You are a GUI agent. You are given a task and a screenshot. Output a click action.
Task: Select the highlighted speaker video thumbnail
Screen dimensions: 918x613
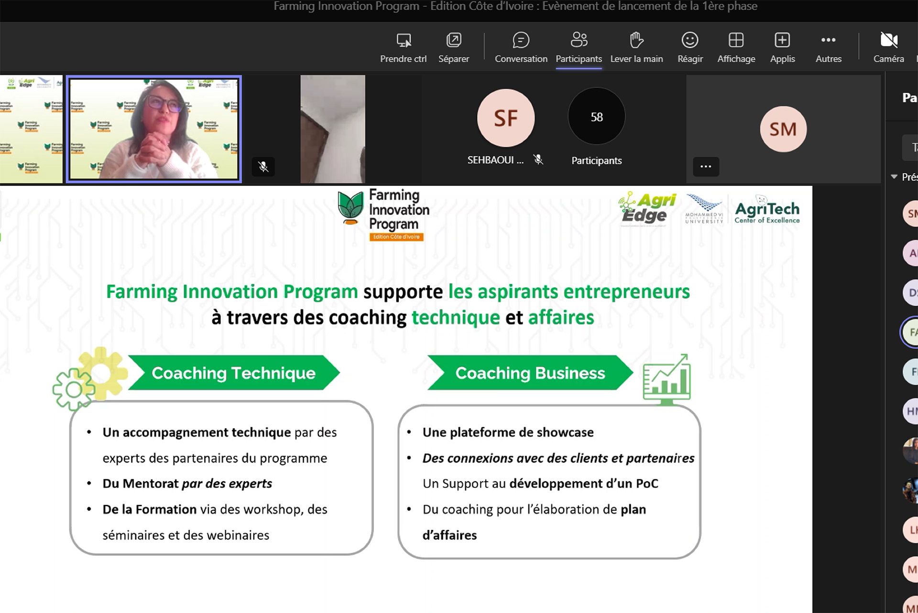click(153, 129)
